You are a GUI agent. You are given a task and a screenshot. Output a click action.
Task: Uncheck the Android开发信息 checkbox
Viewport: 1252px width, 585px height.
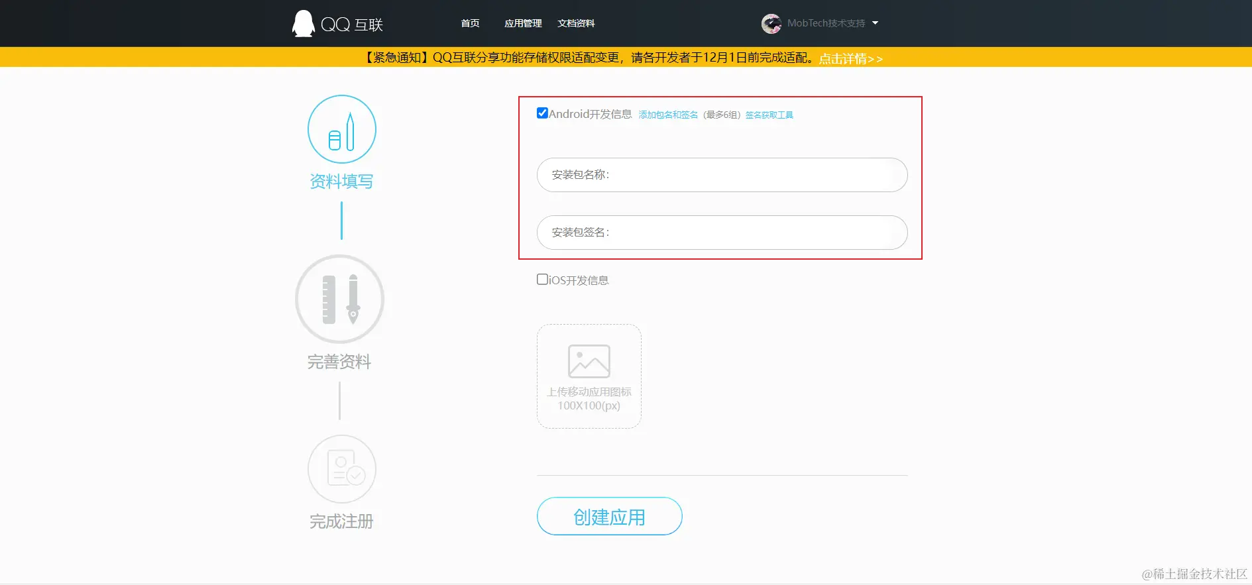click(x=542, y=113)
